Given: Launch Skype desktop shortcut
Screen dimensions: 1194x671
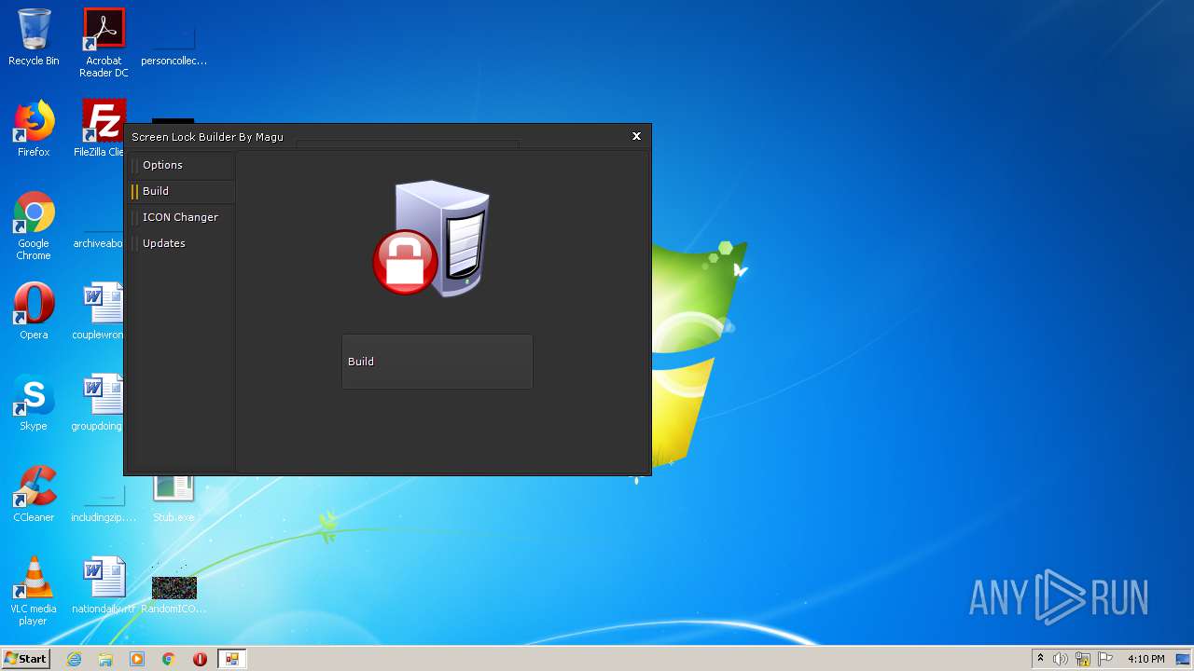Looking at the screenshot, I should pyautogui.click(x=34, y=403).
